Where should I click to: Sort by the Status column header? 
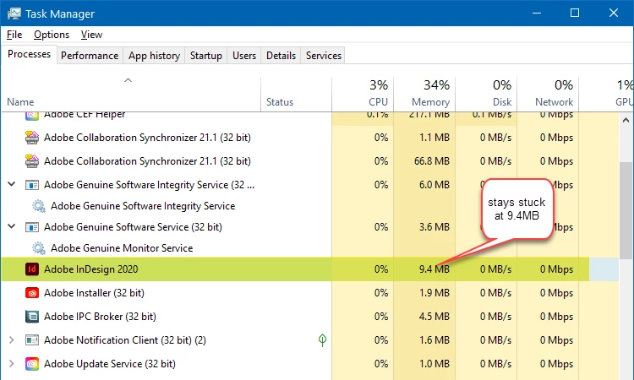point(297,94)
